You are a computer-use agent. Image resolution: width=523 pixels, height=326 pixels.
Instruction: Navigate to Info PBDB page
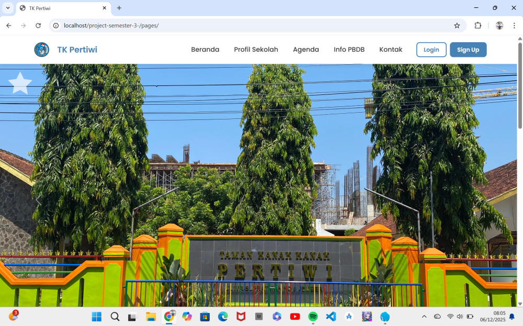349,50
